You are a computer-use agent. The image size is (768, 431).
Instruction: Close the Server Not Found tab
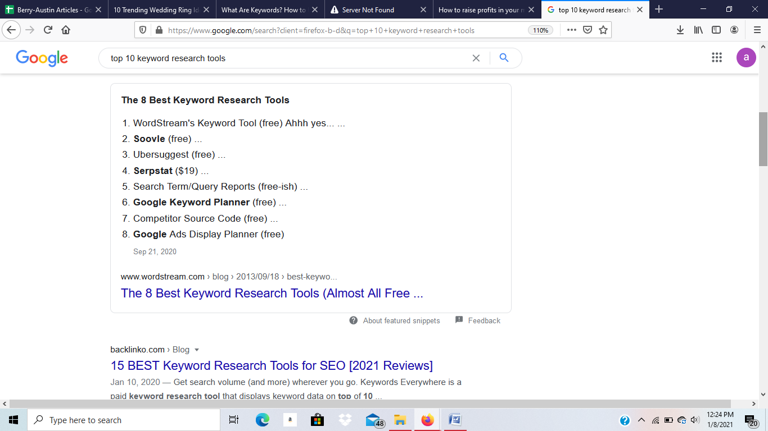point(423,10)
